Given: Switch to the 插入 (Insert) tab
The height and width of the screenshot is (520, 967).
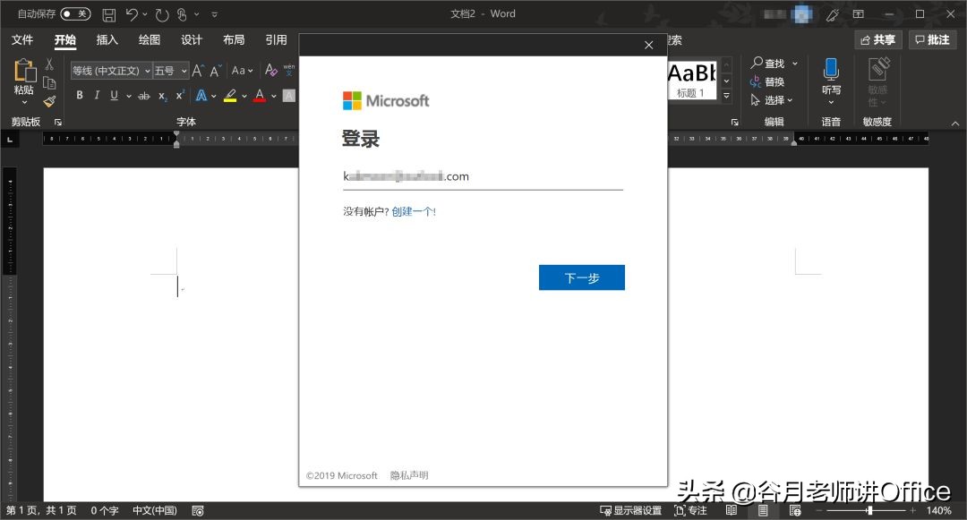Looking at the screenshot, I should click(x=107, y=40).
